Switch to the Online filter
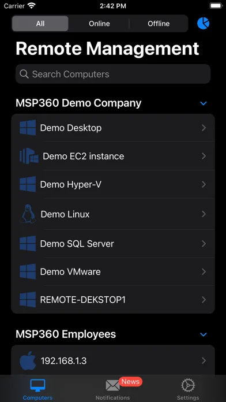The image size is (226, 402). coord(99,24)
